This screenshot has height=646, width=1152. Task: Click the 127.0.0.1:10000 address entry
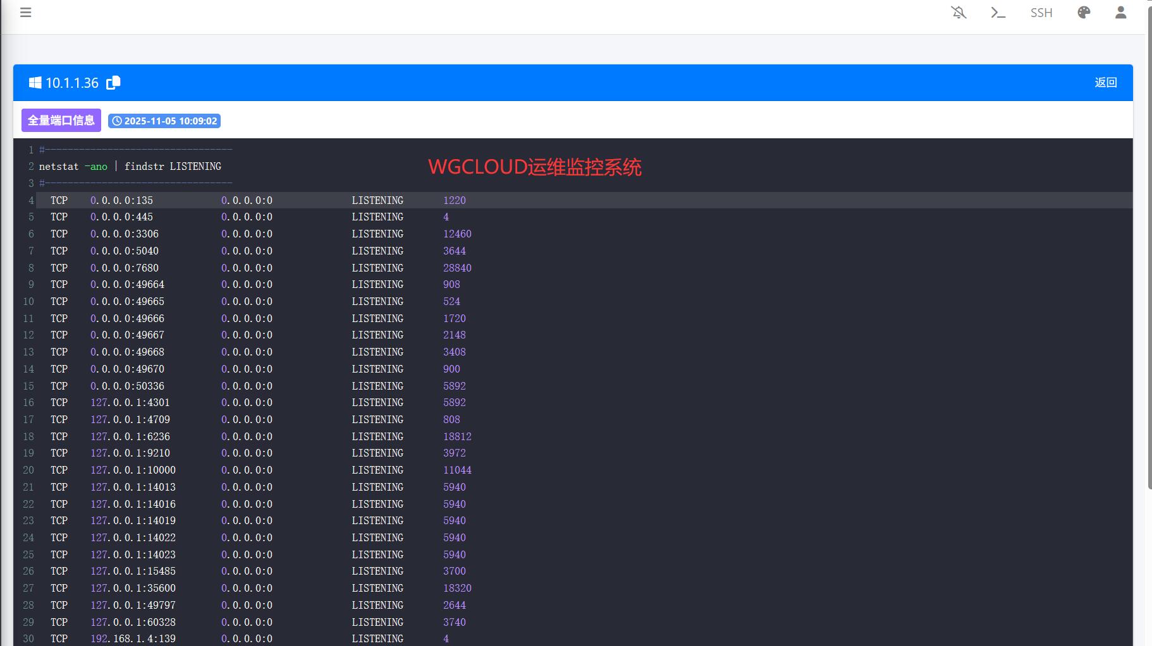(x=133, y=470)
